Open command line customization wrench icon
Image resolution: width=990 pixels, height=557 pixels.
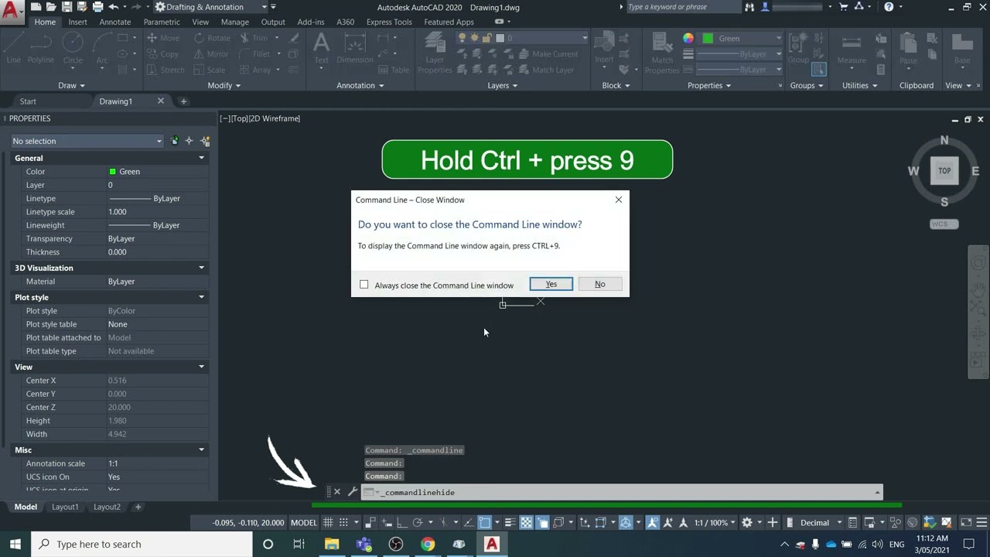point(352,492)
